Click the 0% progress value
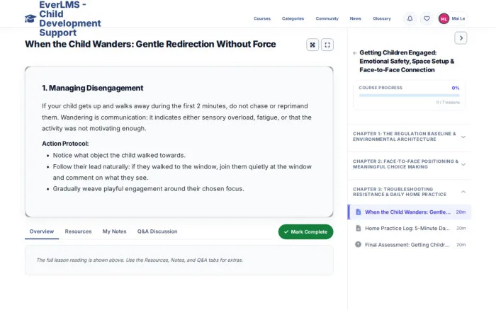The width and height of the screenshot is (496, 310). click(455, 88)
